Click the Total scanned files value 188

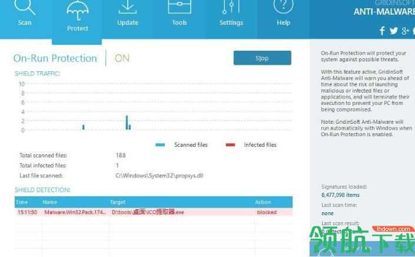click(121, 155)
